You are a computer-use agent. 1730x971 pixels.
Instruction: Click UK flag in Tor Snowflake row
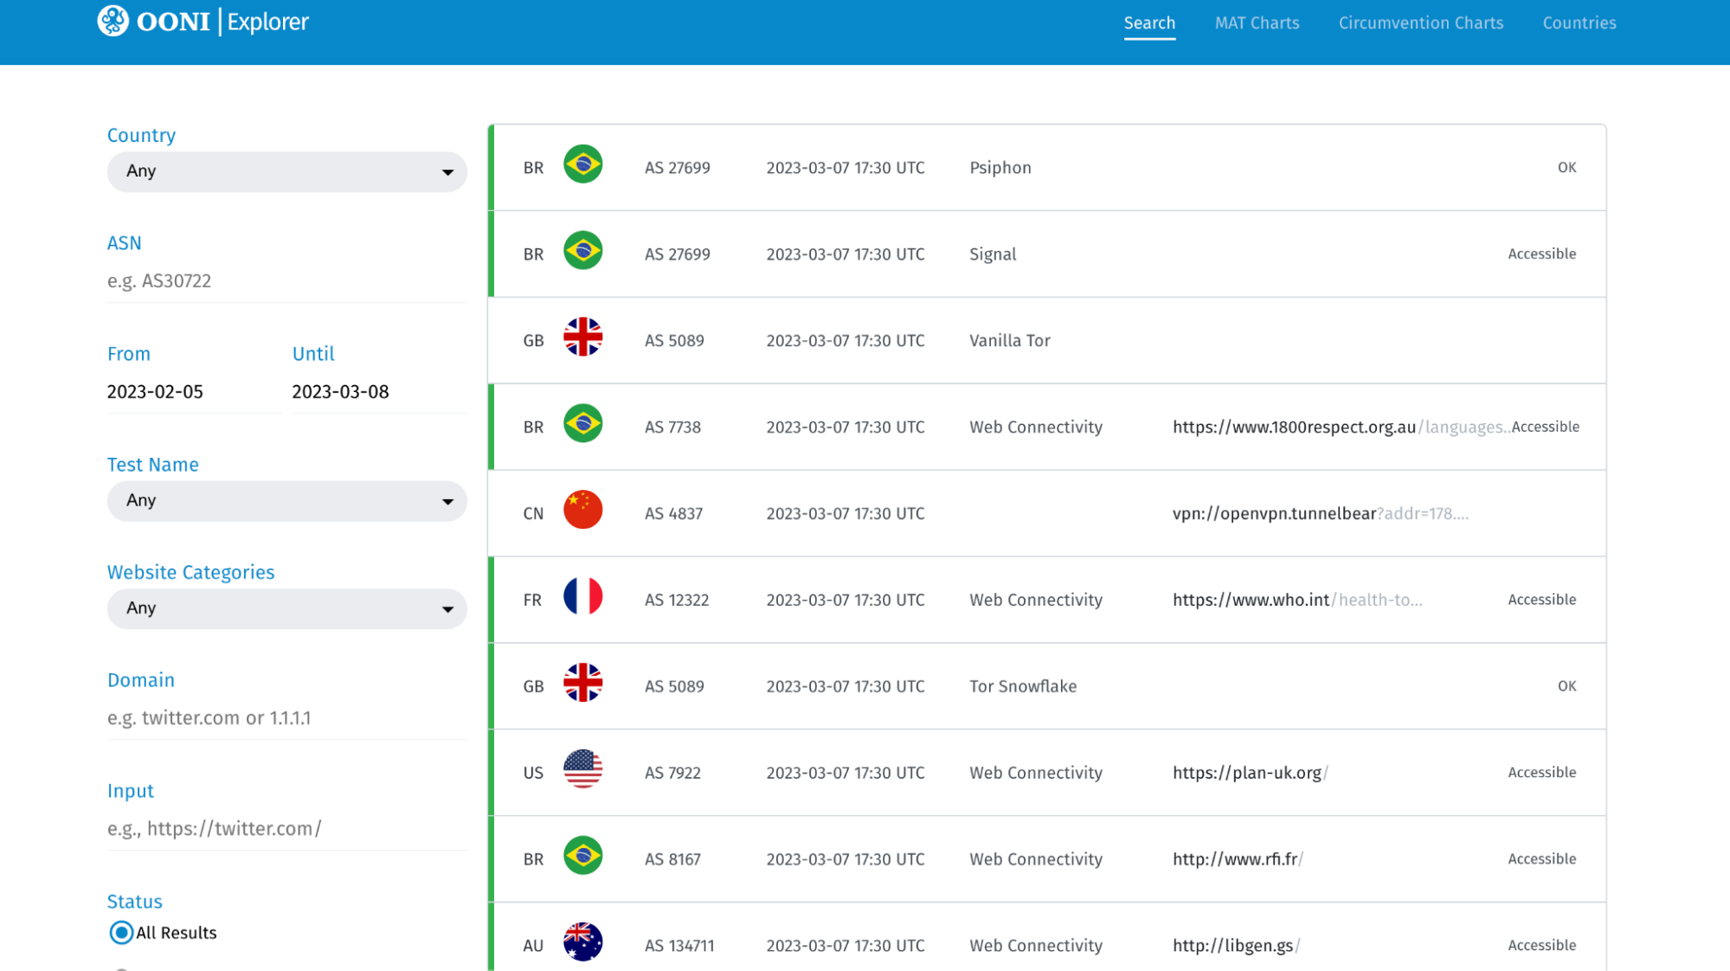click(582, 684)
